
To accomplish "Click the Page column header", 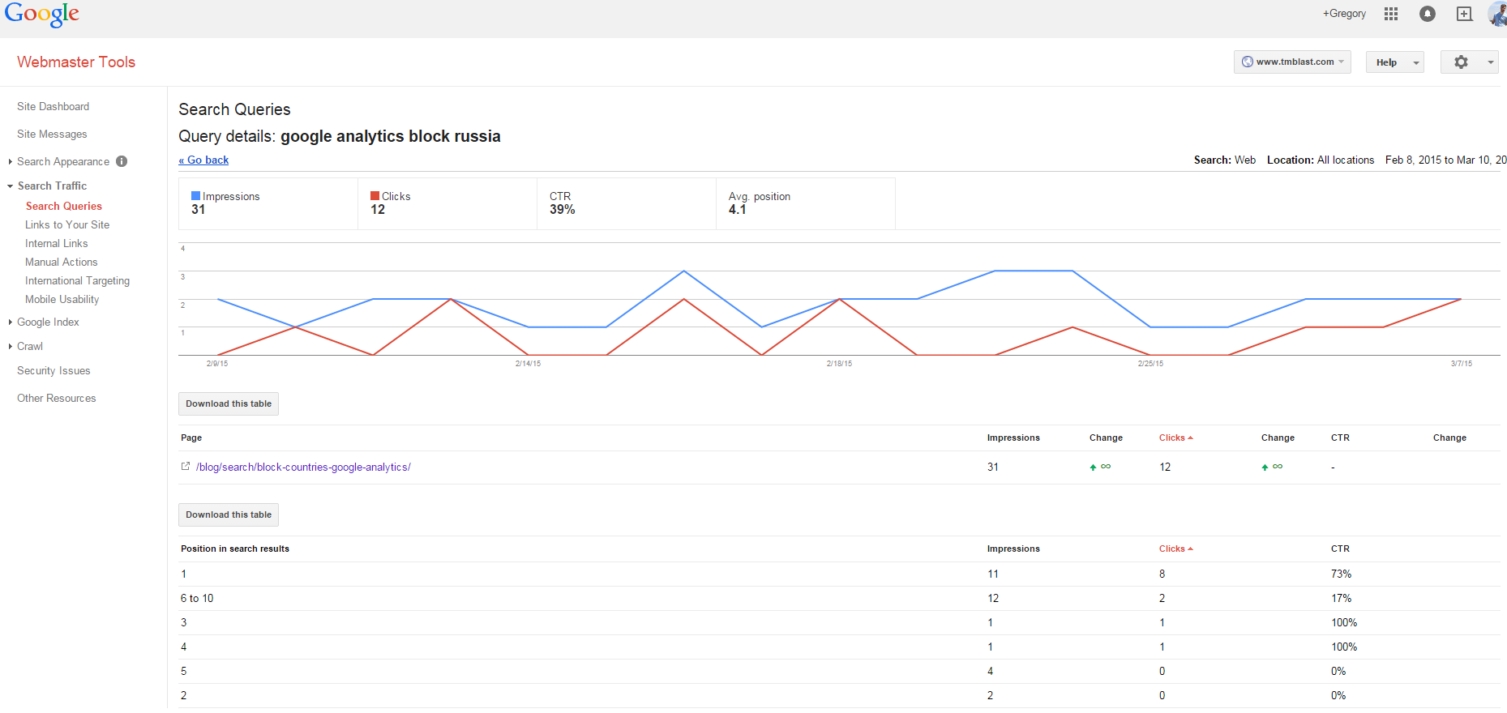I will [x=191, y=438].
